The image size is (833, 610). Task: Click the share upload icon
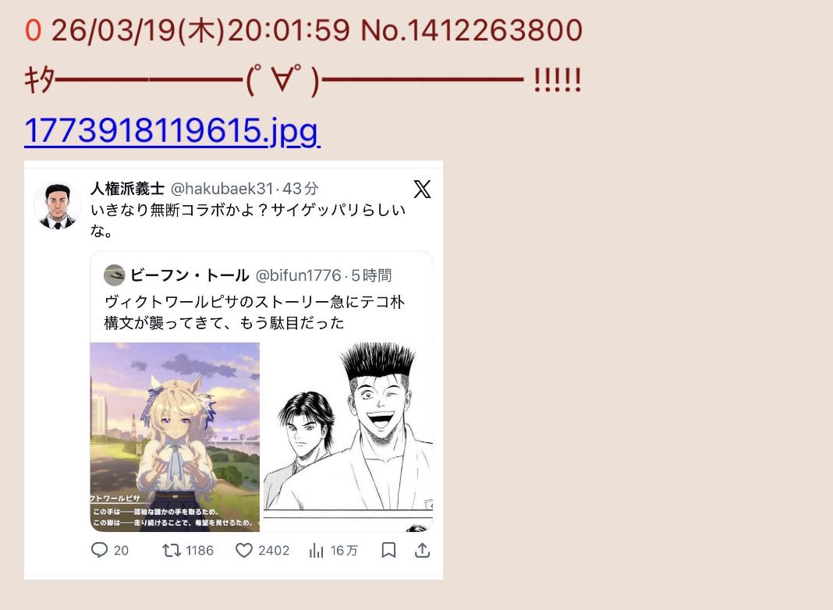422,550
